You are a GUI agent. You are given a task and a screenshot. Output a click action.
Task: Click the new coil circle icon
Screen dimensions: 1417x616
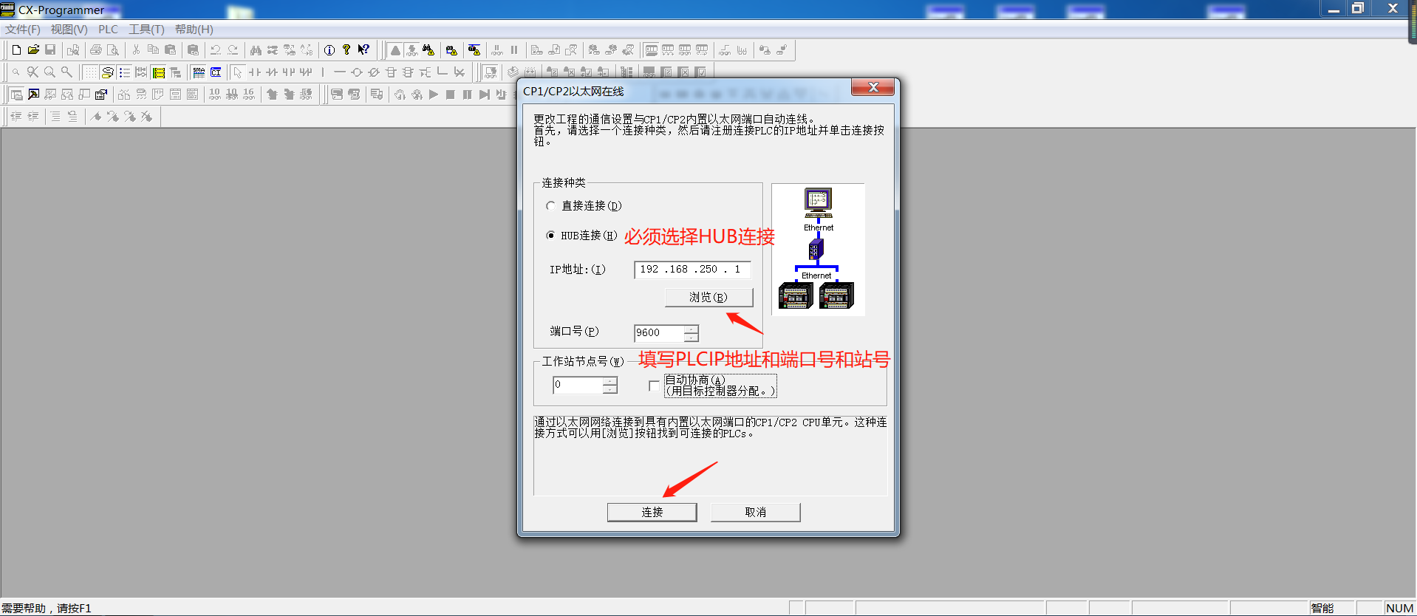(357, 72)
